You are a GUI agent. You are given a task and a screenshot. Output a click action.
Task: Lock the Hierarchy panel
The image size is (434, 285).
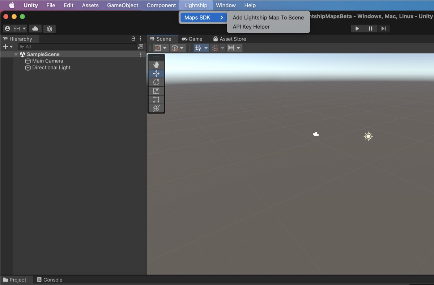point(133,39)
